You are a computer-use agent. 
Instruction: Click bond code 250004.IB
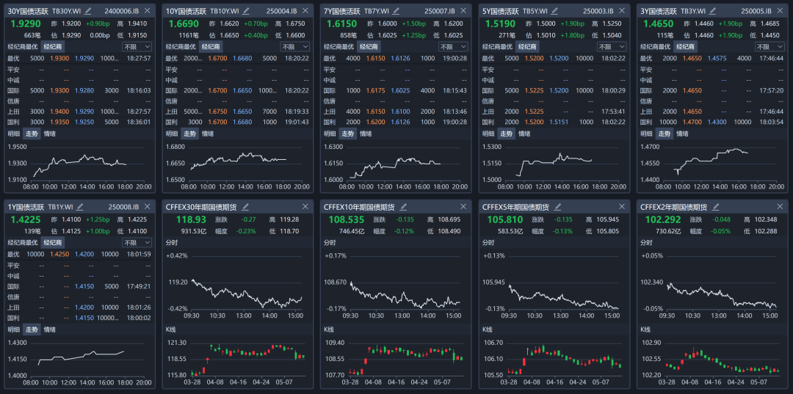(283, 10)
